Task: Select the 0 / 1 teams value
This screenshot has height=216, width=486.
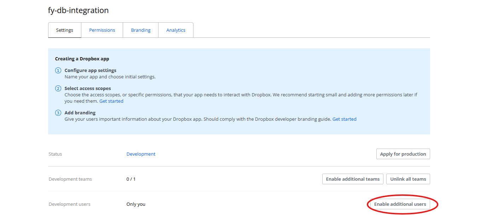Action: [131, 179]
